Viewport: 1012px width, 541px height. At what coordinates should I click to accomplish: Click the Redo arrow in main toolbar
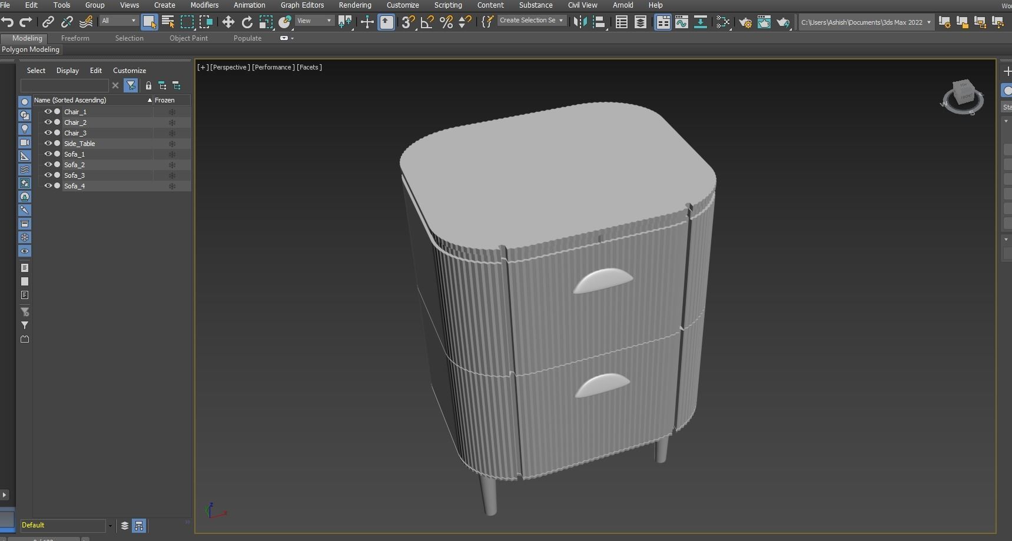pyautogui.click(x=26, y=22)
